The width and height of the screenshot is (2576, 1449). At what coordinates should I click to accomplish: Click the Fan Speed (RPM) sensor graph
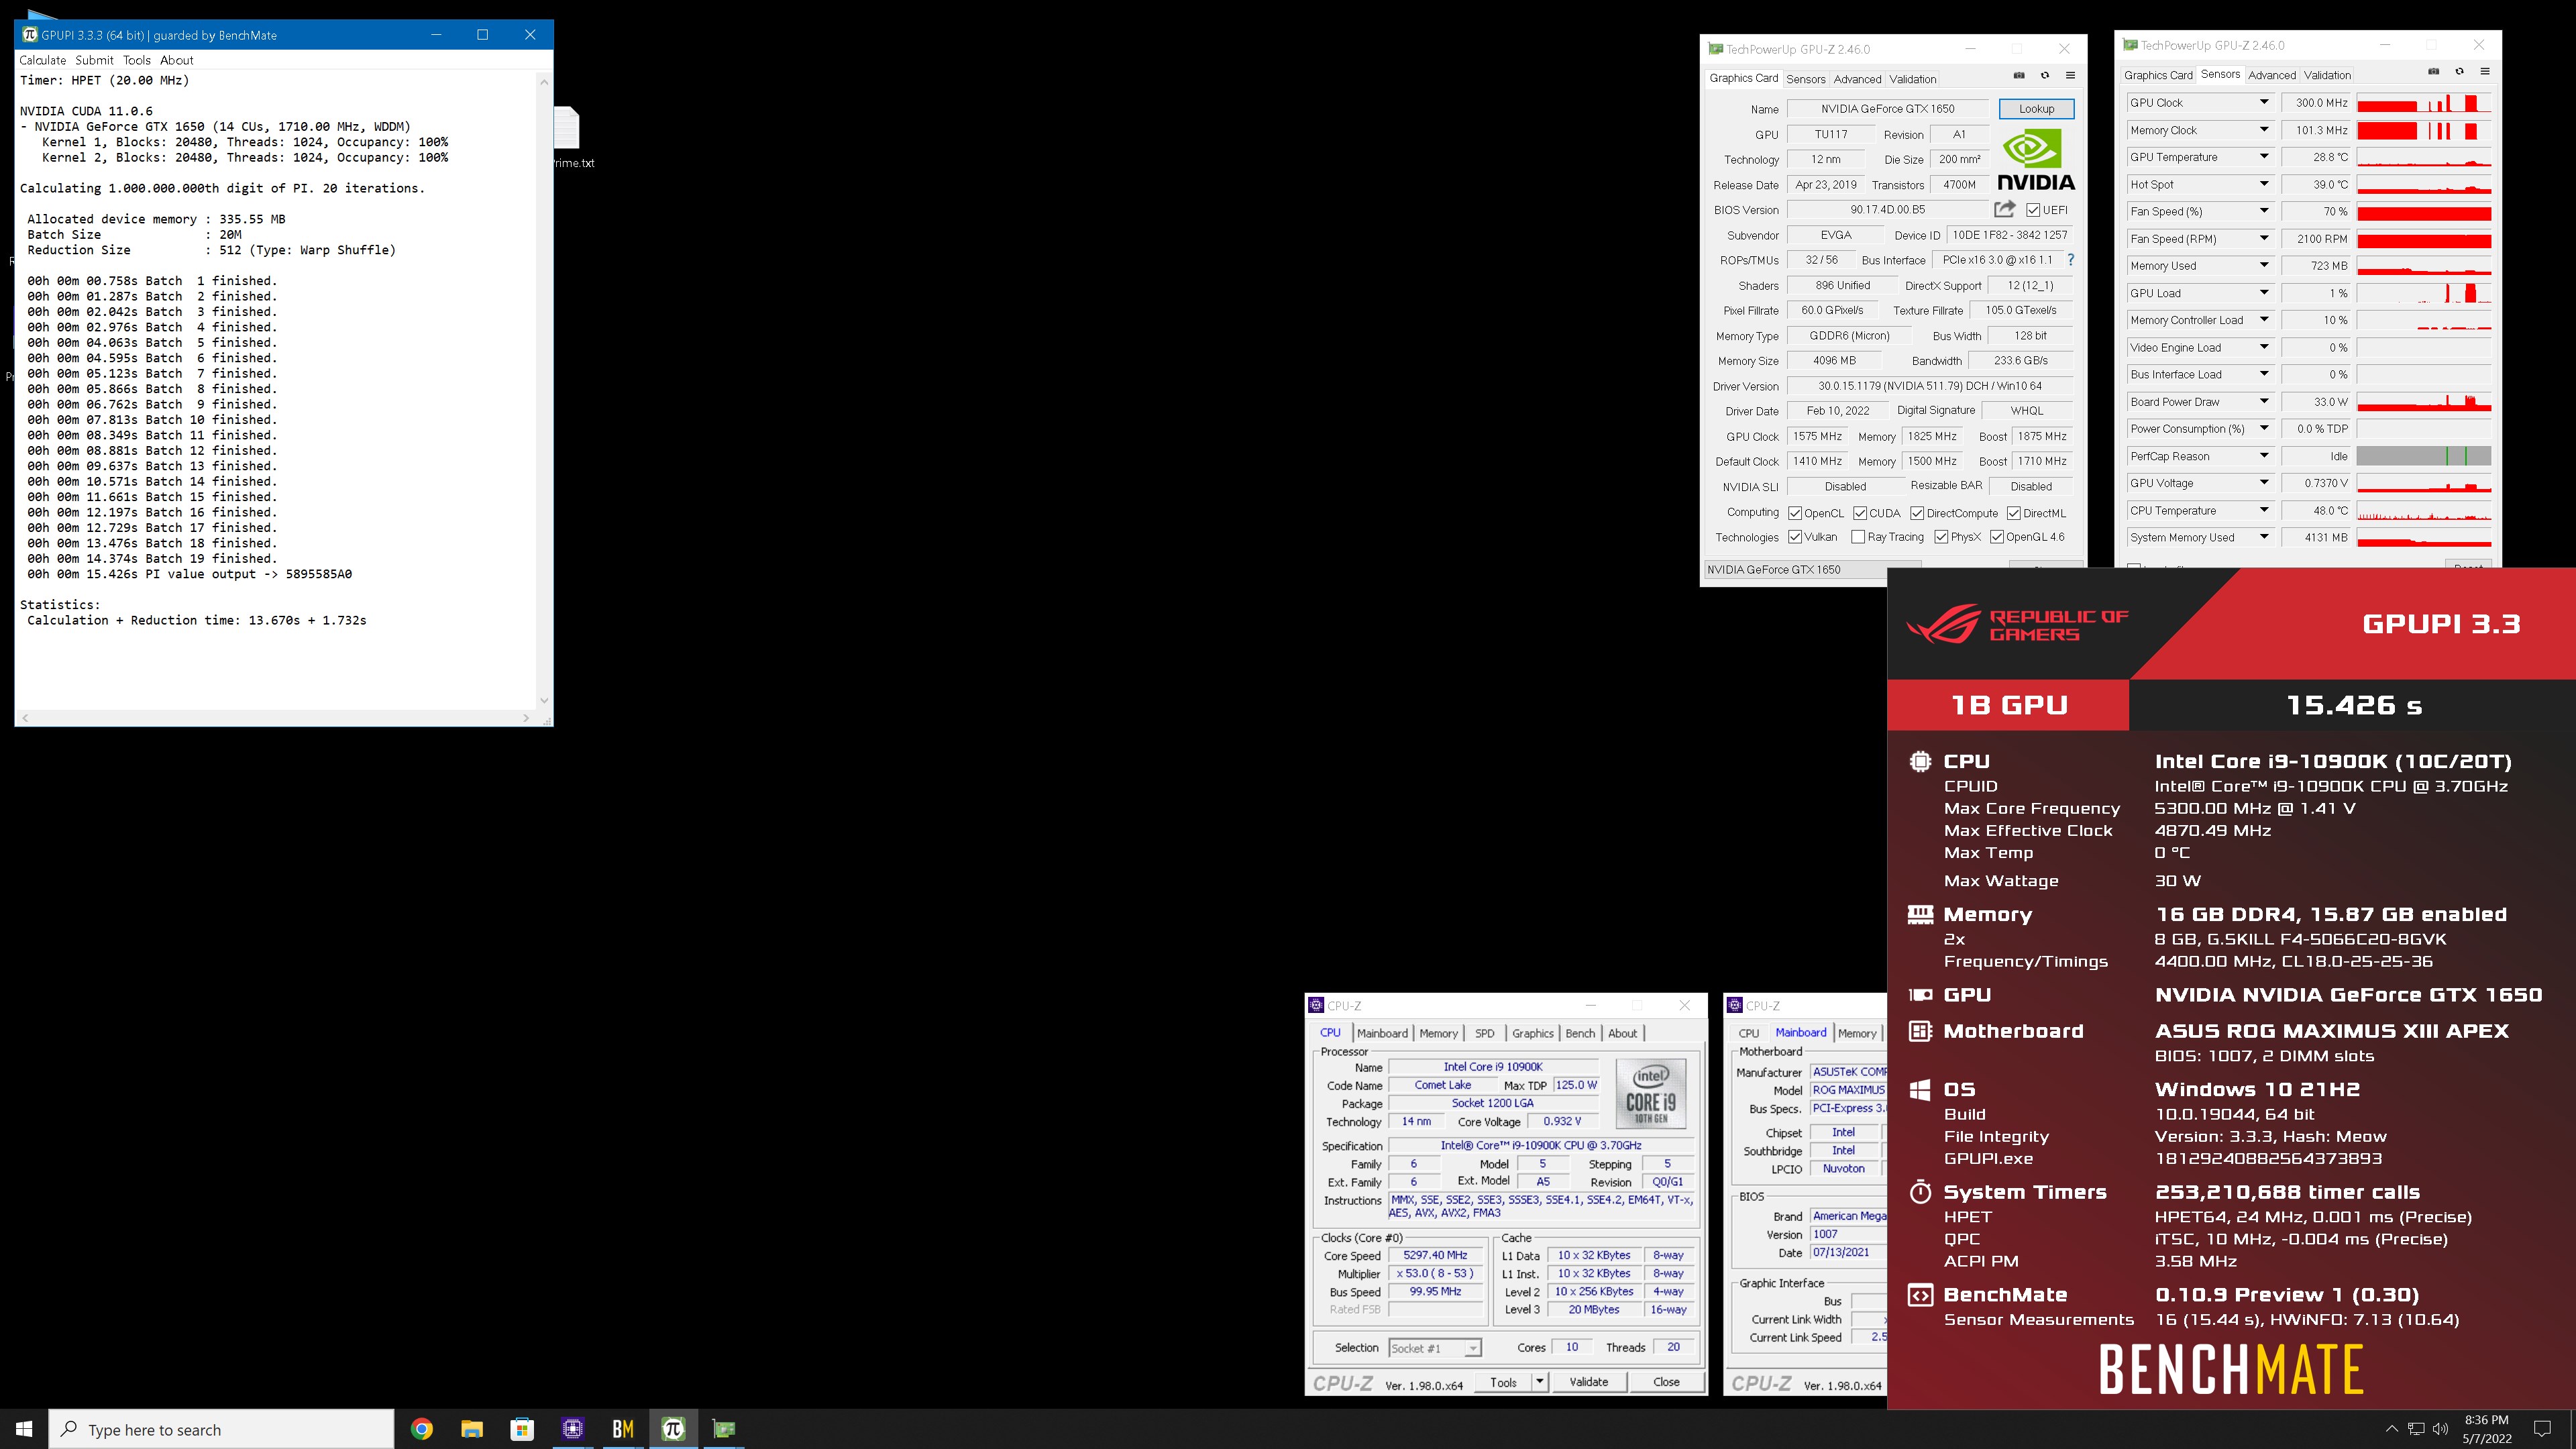click(x=2423, y=239)
